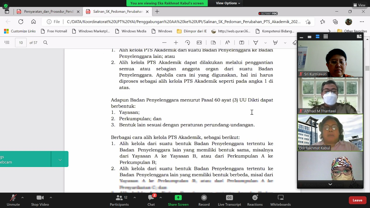Refresh the browser page

click(21, 22)
